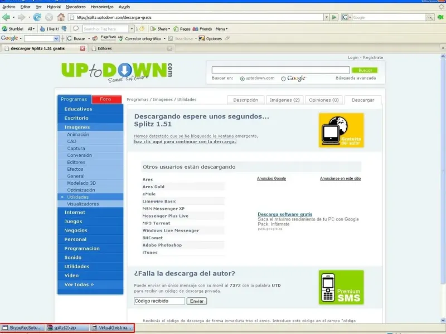Open the Archivo menu
This screenshot has height=334, width=446.
tap(8, 7)
